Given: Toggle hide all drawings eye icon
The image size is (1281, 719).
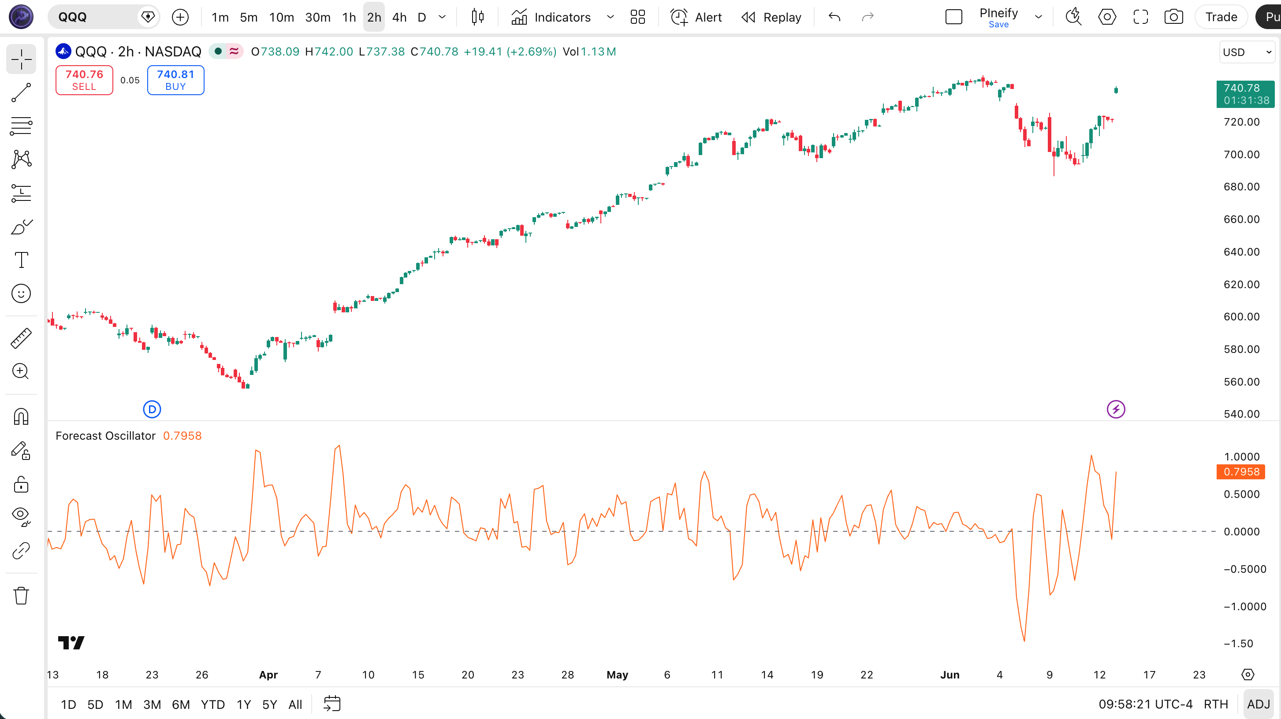Looking at the screenshot, I should [x=22, y=517].
